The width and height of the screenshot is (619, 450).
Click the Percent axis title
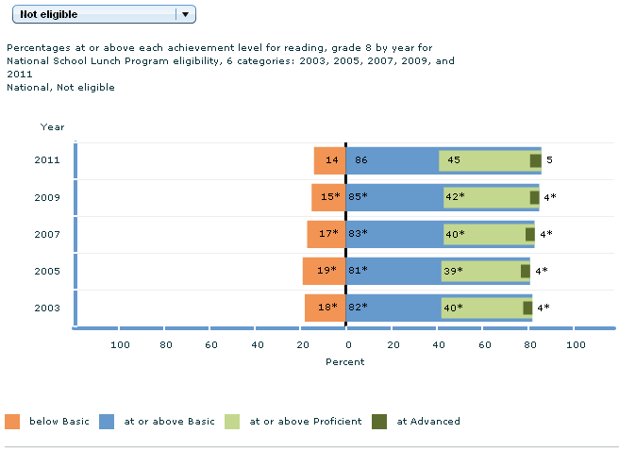click(x=344, y=361)
